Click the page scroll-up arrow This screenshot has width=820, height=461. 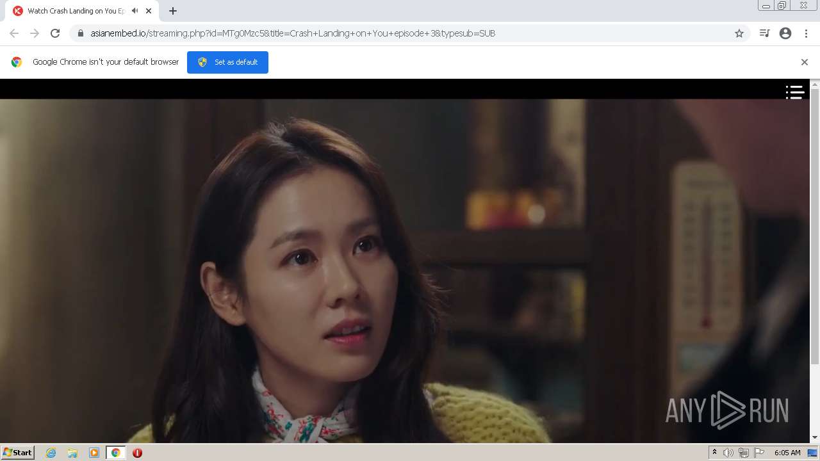[x=815, y=84]
